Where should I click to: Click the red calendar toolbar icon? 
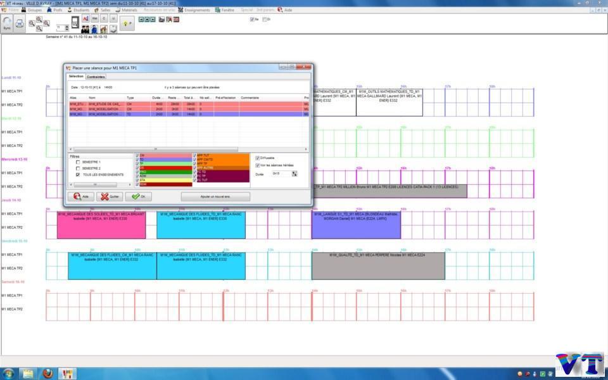pyautogui.click(x=176, y=20)
